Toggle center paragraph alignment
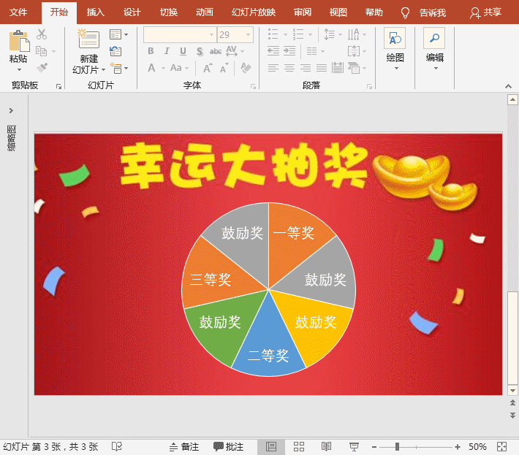This screenshot has width=519, height=455. pyautogui.click(x=289, y=69)
